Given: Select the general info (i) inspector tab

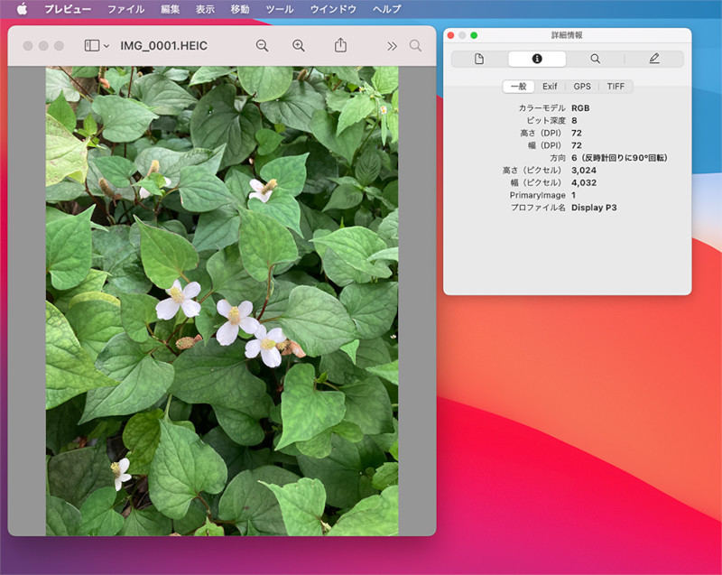Looking at the screenshot, I should [x=537, y=59].
